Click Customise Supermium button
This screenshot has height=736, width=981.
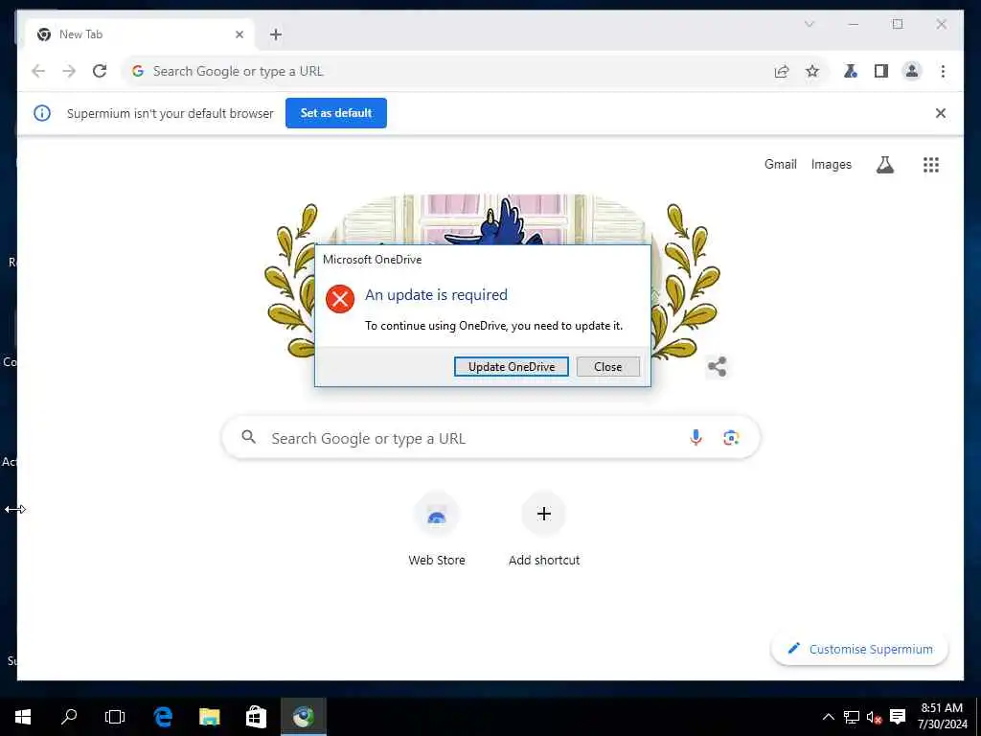(x=859, y=649)
